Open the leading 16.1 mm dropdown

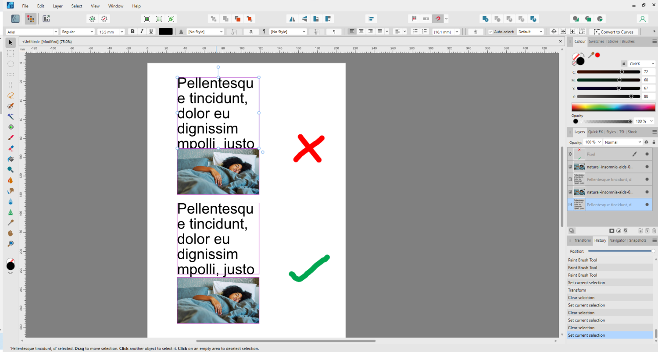pyautogui.click(x=446, y=32)
